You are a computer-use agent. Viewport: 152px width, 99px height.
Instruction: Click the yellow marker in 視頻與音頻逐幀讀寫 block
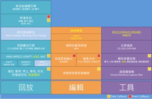(99, 69)
